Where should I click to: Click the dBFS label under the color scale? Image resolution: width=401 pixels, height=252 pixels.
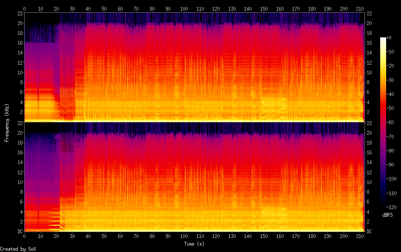pos(387,215)
